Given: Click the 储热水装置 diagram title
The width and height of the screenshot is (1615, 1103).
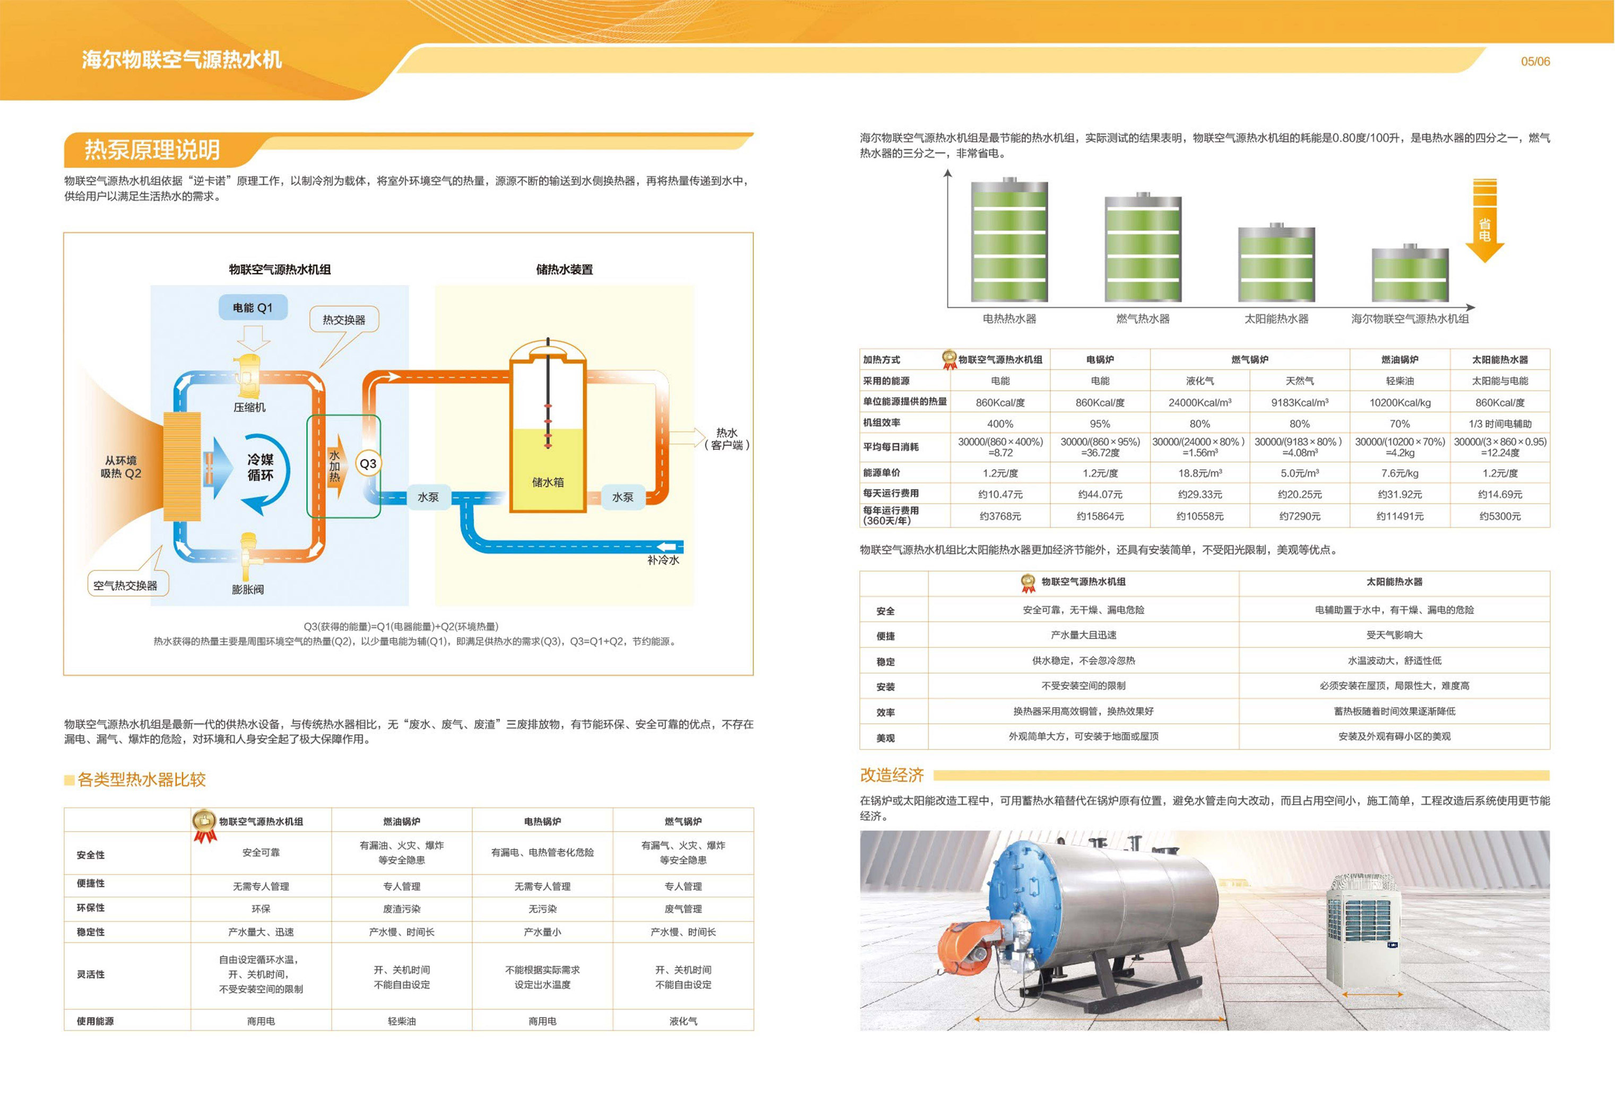Looking at the screenshot, I should click(x=564, y=269).
